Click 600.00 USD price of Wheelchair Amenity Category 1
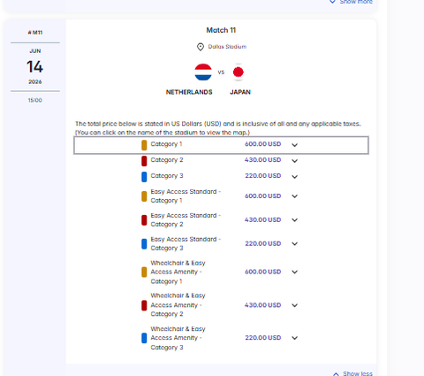The height and width of the screenshot is (376, 424). (x=263, y=272)
